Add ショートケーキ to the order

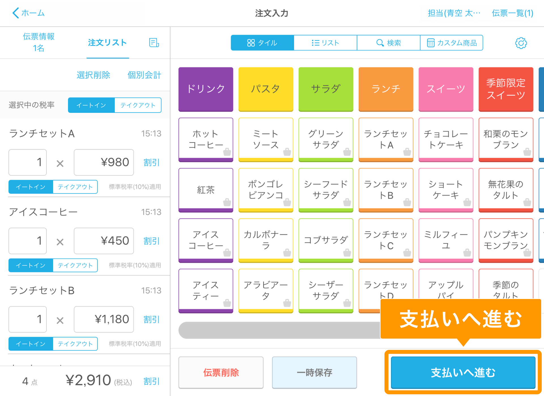click(446, 190)
